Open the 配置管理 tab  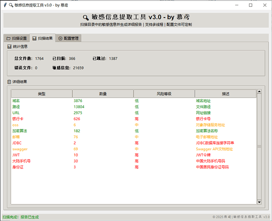point(69,38)
